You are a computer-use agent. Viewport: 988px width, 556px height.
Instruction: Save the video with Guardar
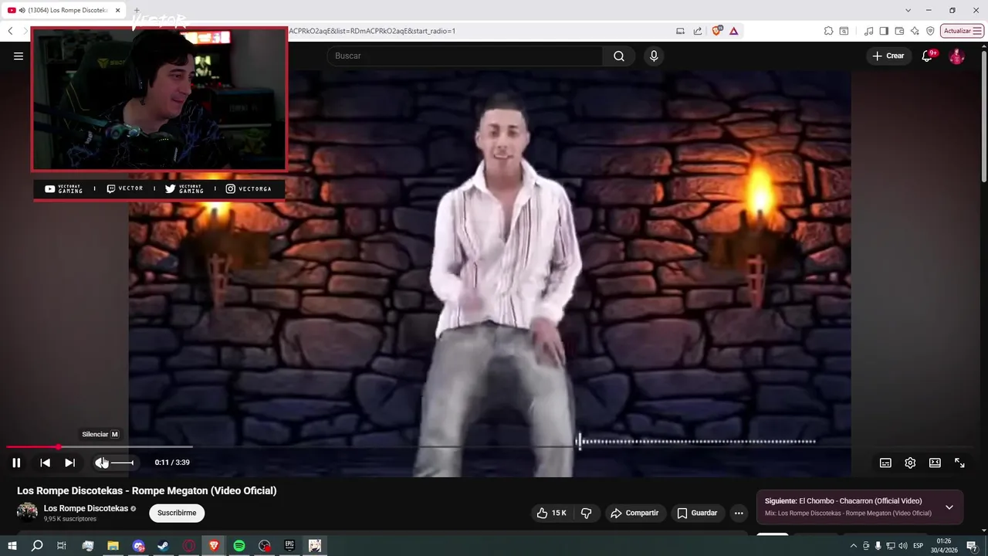point(698,513)
